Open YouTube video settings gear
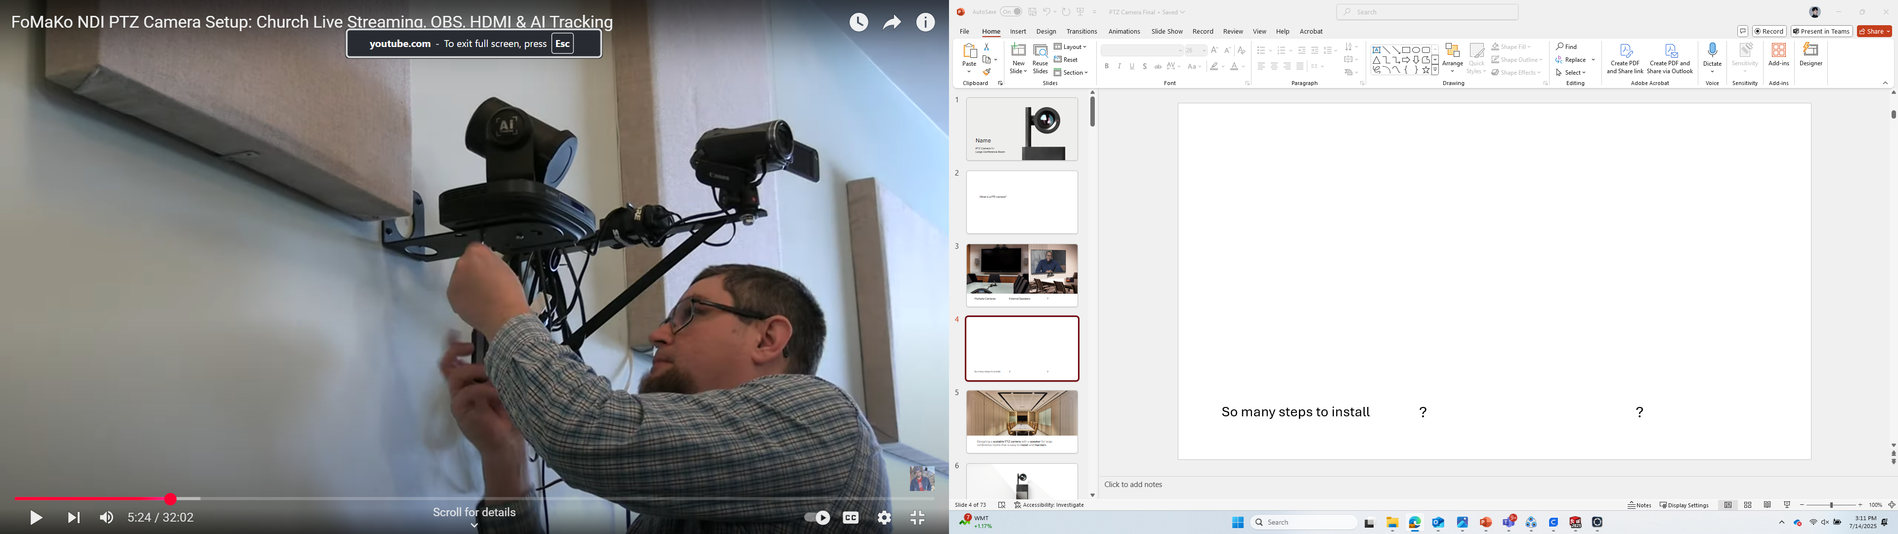1898x534 pixels. [884, 518]
